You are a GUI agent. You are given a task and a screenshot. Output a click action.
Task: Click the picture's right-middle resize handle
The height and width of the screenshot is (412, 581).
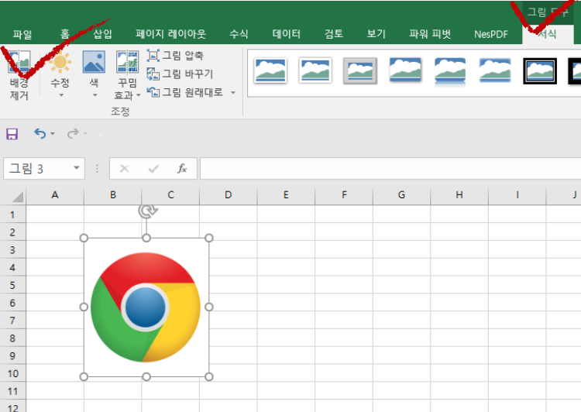209,307
